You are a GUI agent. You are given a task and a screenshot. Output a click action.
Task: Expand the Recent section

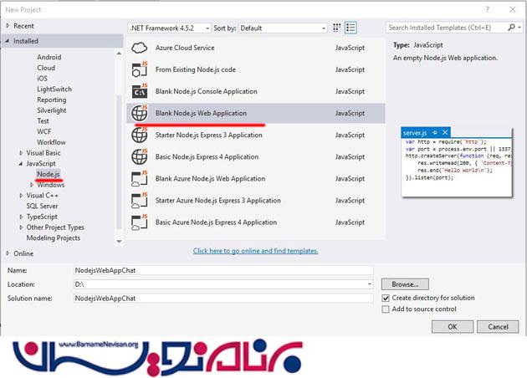click(x=8, y=26)
